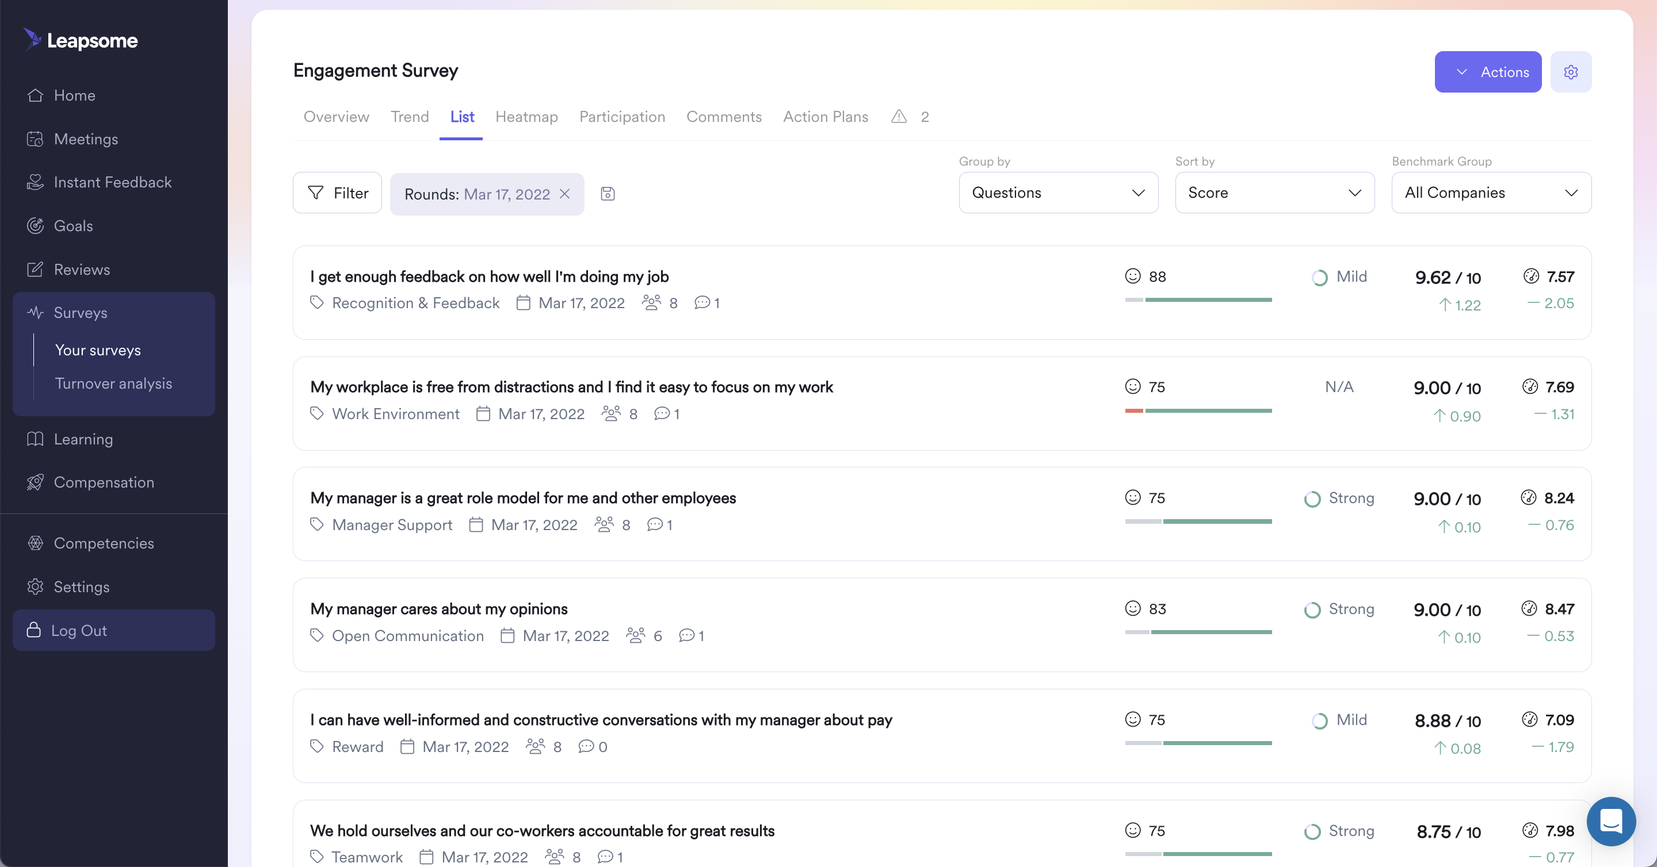1657x867 pixels.
Task: Click the participants icon on workplace distractions row
Action: [x=611, y=413]
